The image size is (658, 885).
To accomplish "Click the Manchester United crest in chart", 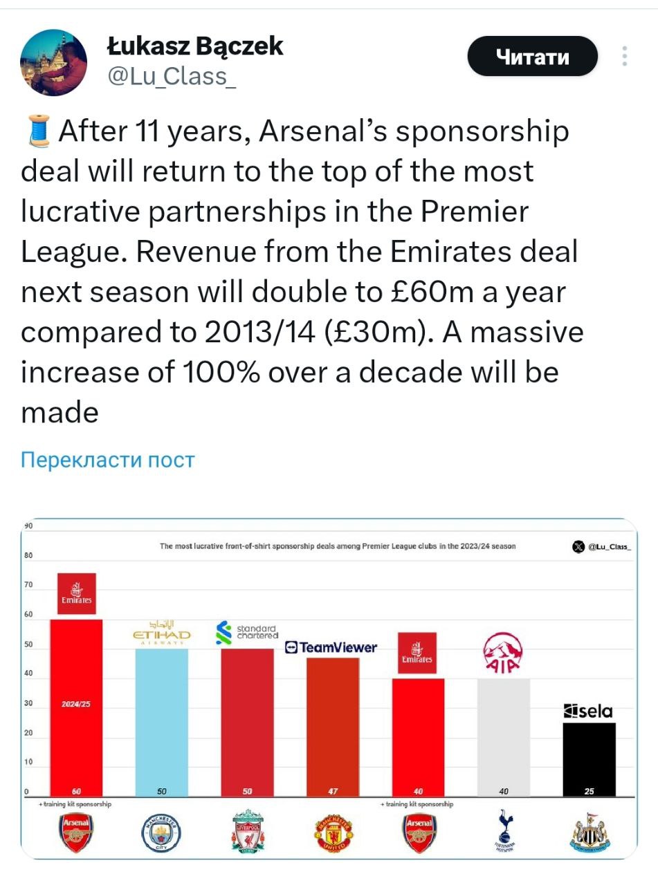I will pos(333,832).
